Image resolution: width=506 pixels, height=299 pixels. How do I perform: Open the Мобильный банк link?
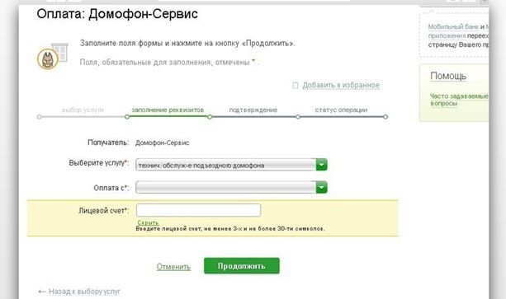tap(453, 26)
